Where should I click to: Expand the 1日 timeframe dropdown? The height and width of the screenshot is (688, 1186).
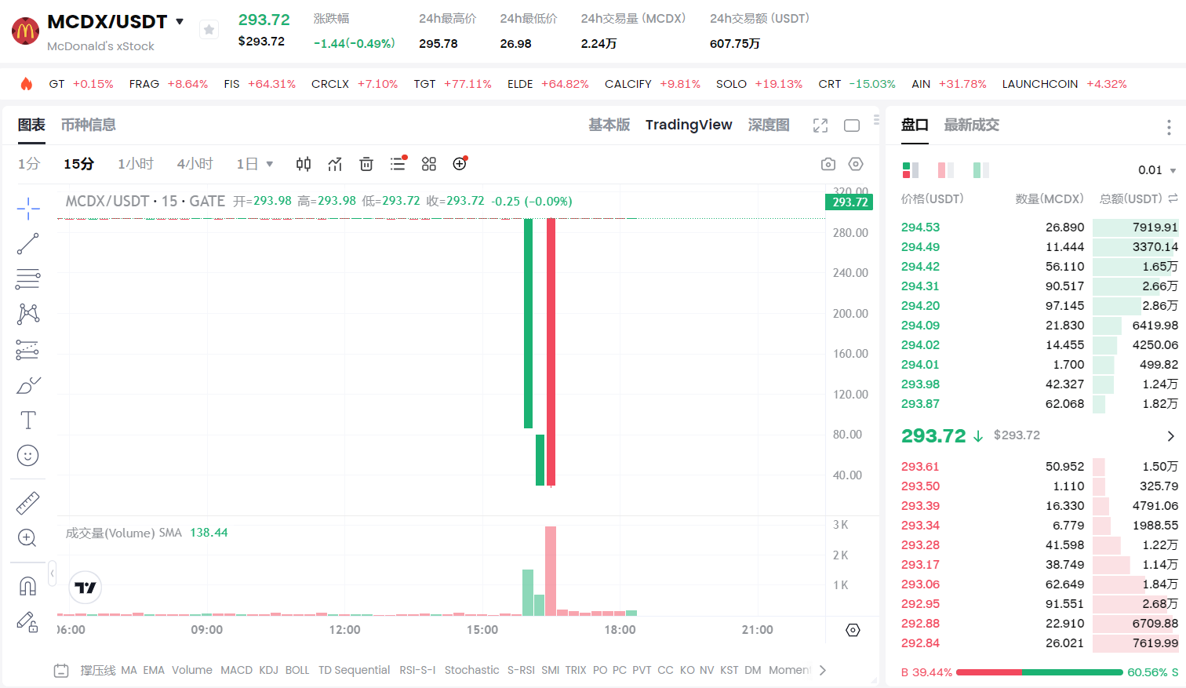point(255,164)
